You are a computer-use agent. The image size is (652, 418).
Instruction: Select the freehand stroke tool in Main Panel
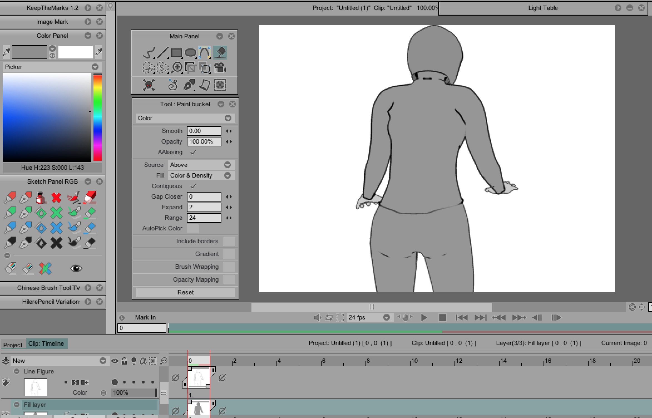[149, 53]
